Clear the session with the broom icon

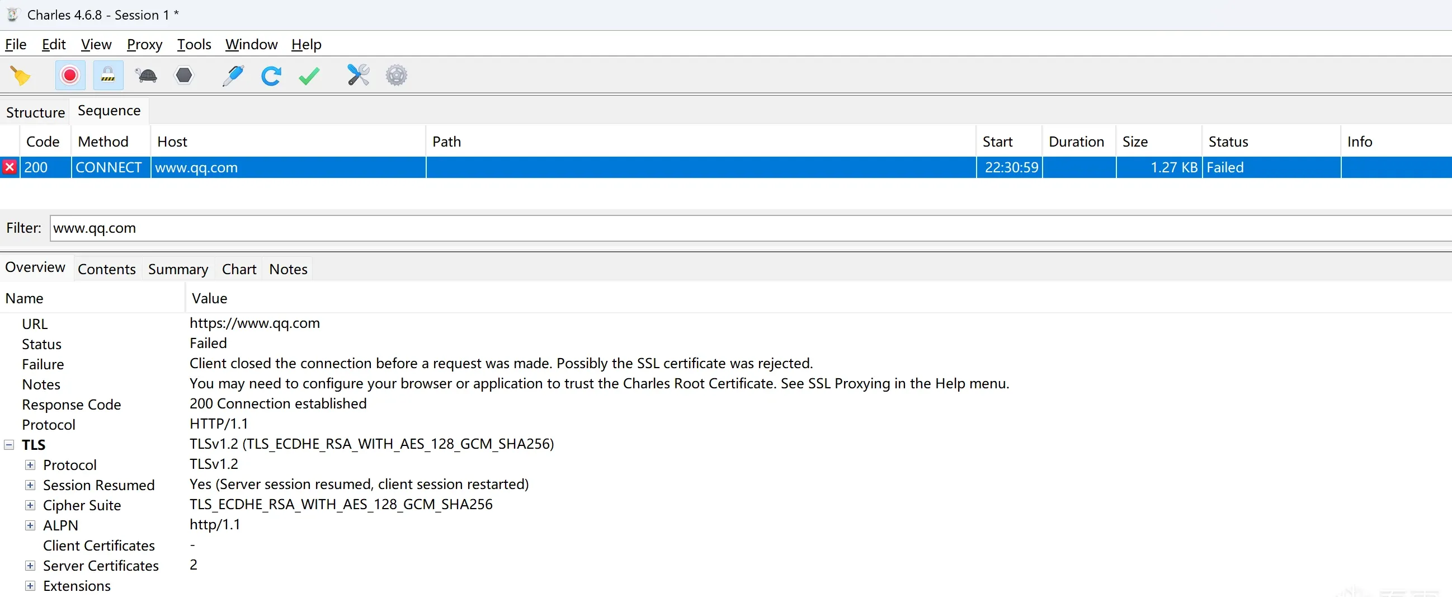click(20, 76)
